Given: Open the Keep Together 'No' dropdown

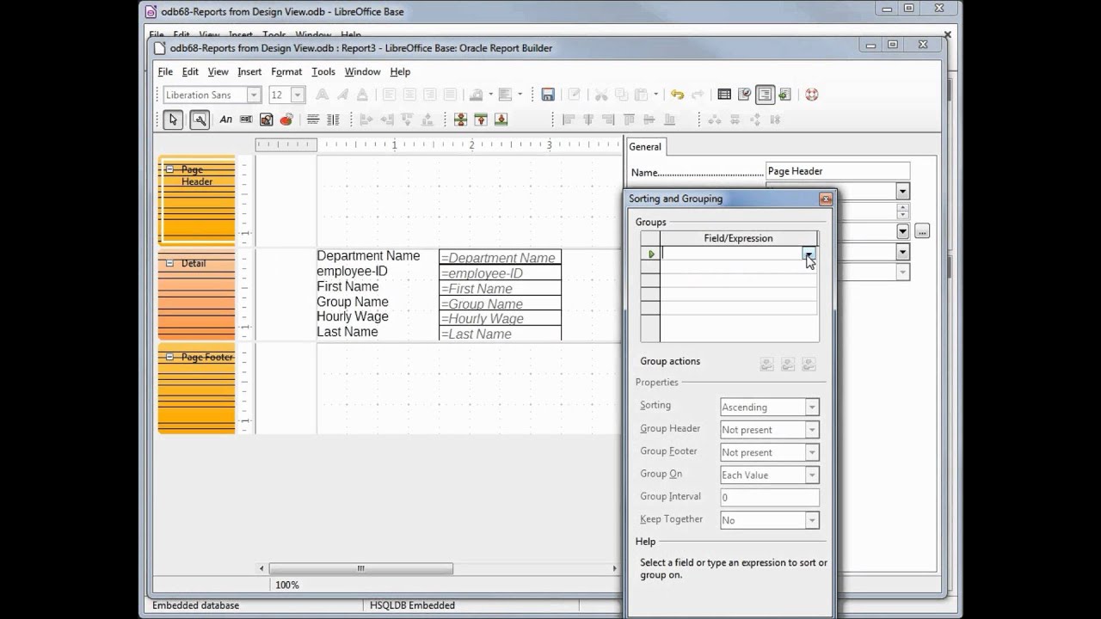Looking at the screenshot, I should point(811,520).
